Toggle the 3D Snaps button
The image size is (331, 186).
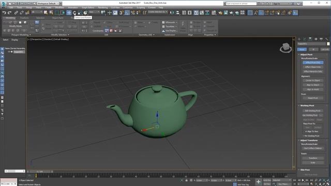pyautogui.click(x=122, y=13)
